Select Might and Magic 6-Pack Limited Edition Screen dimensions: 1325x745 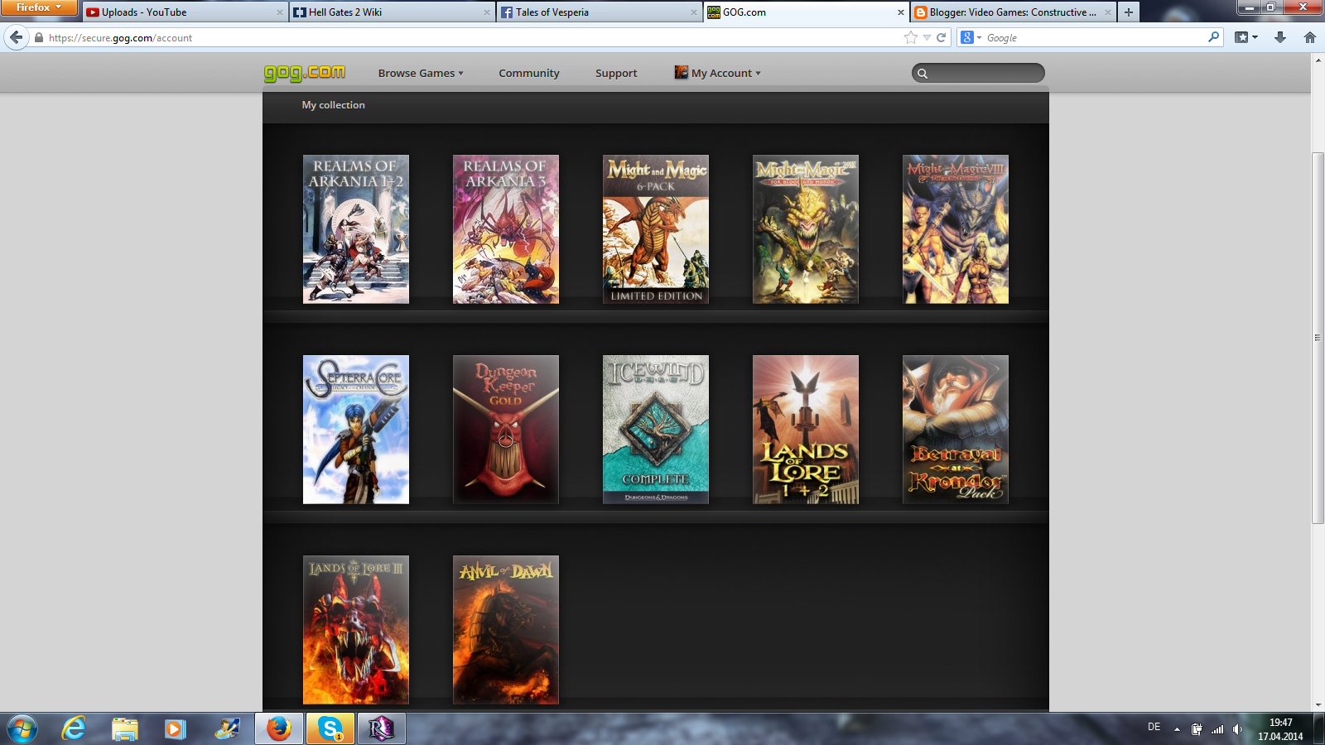coord(656,229)
